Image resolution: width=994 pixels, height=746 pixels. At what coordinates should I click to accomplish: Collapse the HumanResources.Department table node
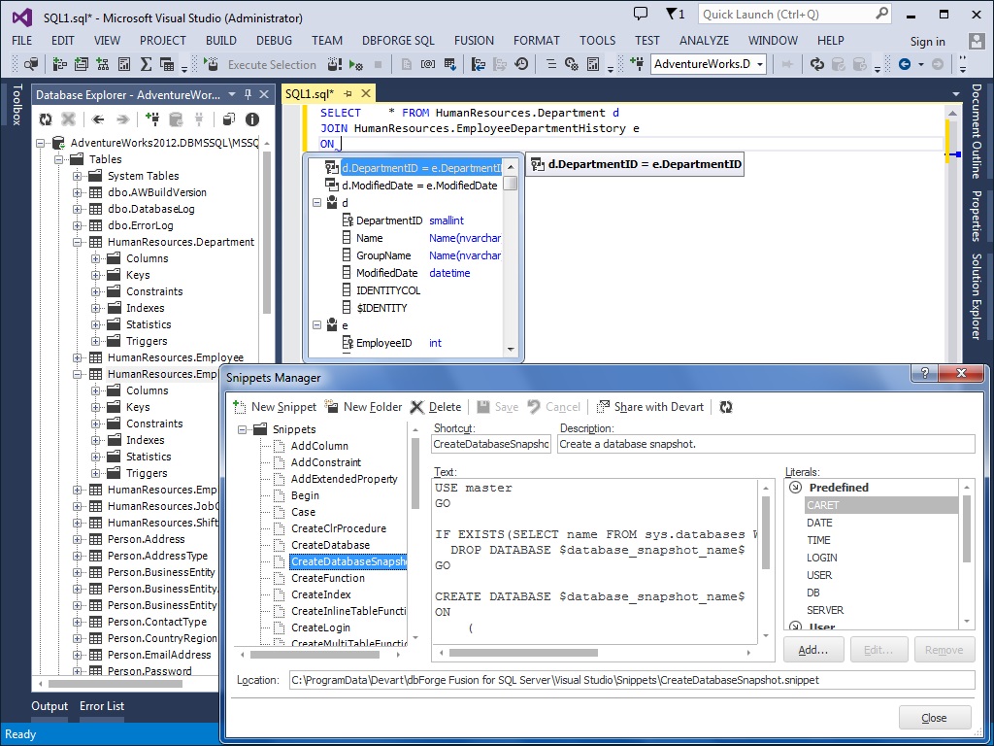click(x=78, y=242)
